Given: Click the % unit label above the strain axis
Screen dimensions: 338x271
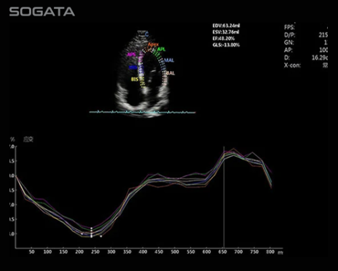Looking at the screenshot, I should pos(12,140).
